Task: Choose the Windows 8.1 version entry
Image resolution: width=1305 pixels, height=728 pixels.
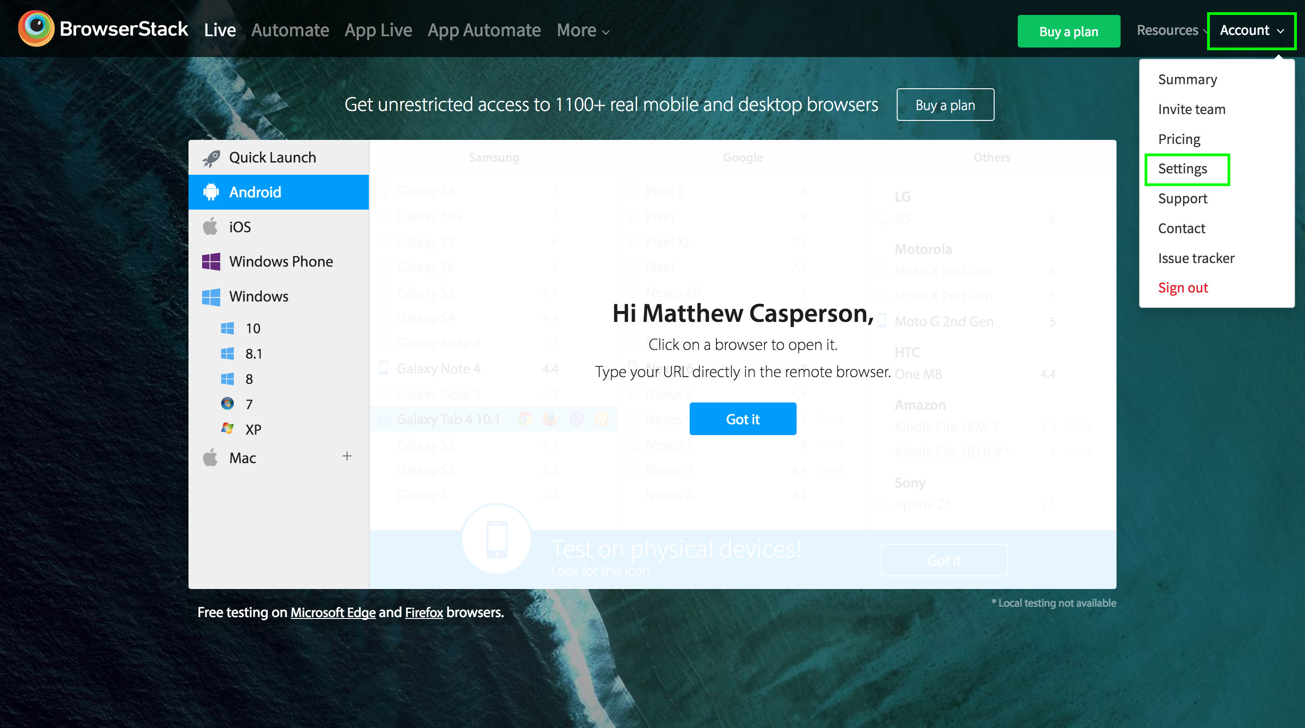Action: click(x=253, y=354)
